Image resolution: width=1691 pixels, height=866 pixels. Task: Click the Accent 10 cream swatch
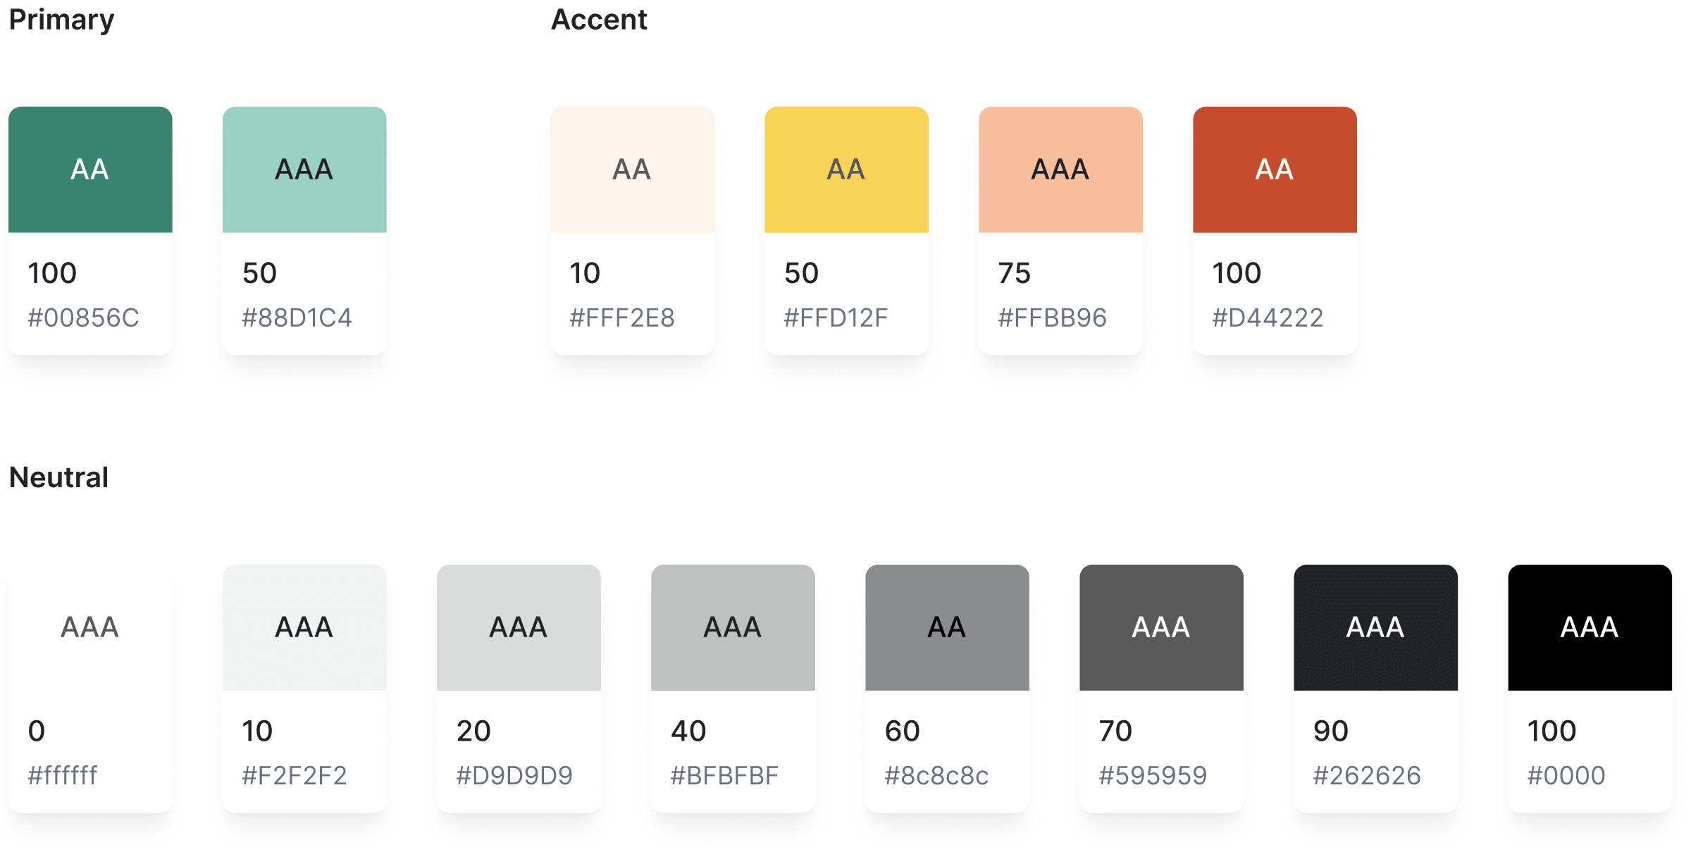[x=632, y=170]
